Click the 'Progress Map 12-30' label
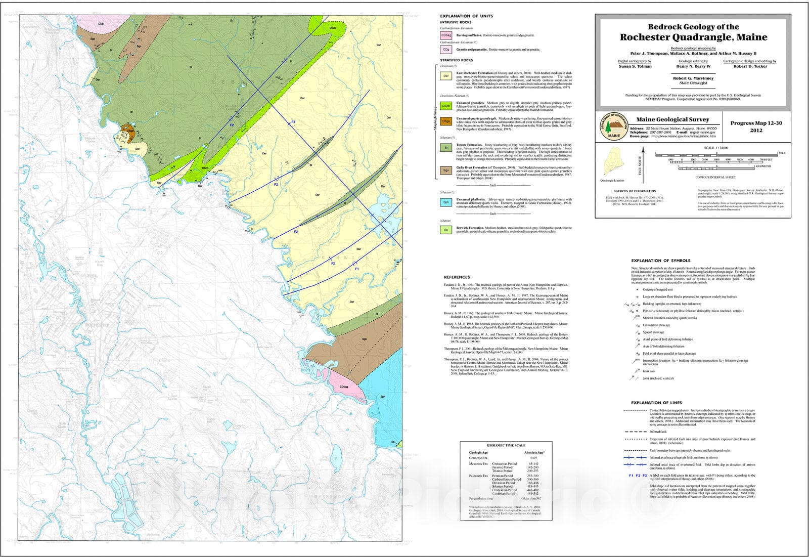Screen dimensions: 809x557 coord(756,123)
